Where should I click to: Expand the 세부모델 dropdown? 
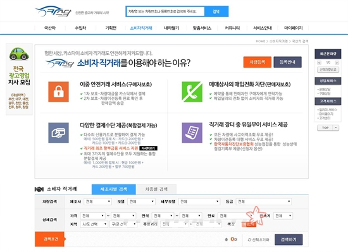[199, 201]
